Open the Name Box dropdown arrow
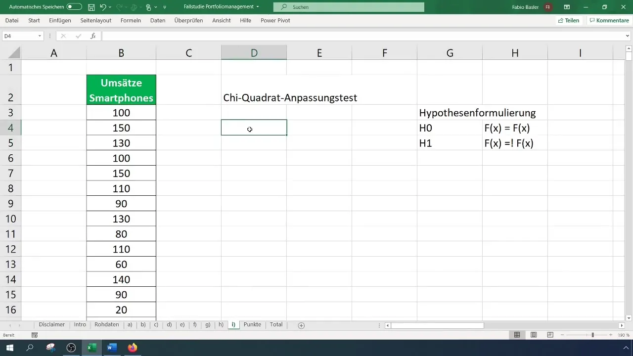 click(40, 36)
